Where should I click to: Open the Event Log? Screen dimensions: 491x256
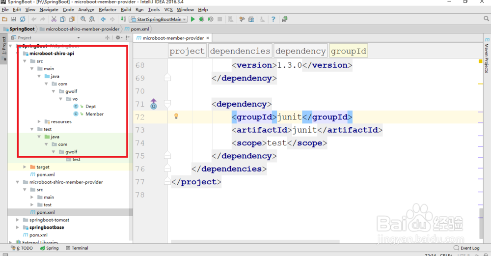point(466,248)
